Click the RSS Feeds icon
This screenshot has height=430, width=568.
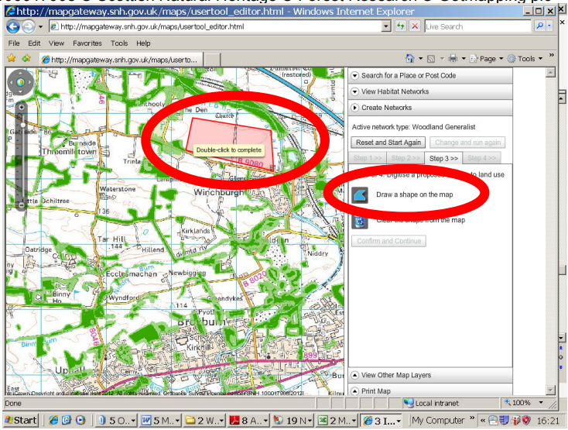[431, 58]
